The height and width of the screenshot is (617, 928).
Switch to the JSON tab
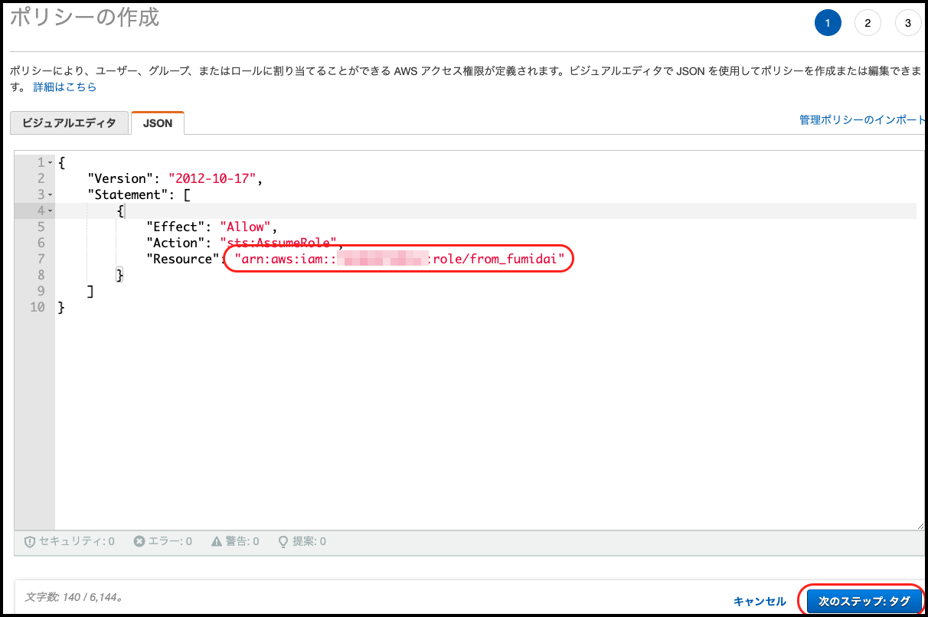coord(157,122)
